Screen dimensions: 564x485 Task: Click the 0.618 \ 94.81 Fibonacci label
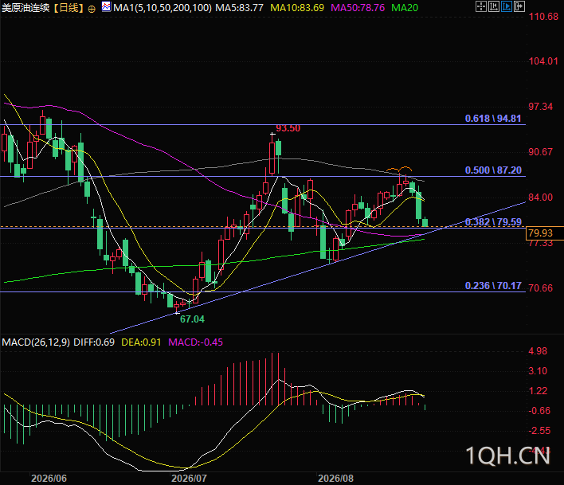[493, 119]
